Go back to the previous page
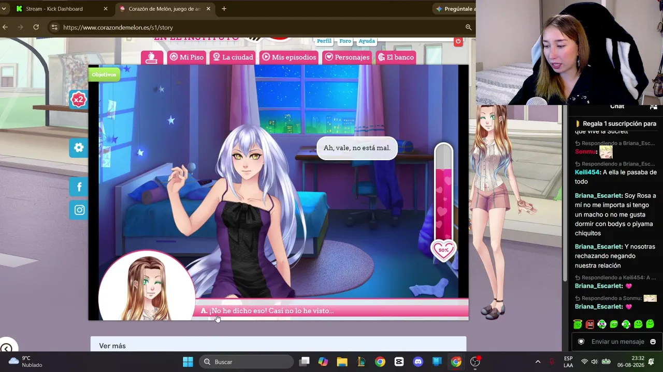663x372 pixels. pos(5,27)
